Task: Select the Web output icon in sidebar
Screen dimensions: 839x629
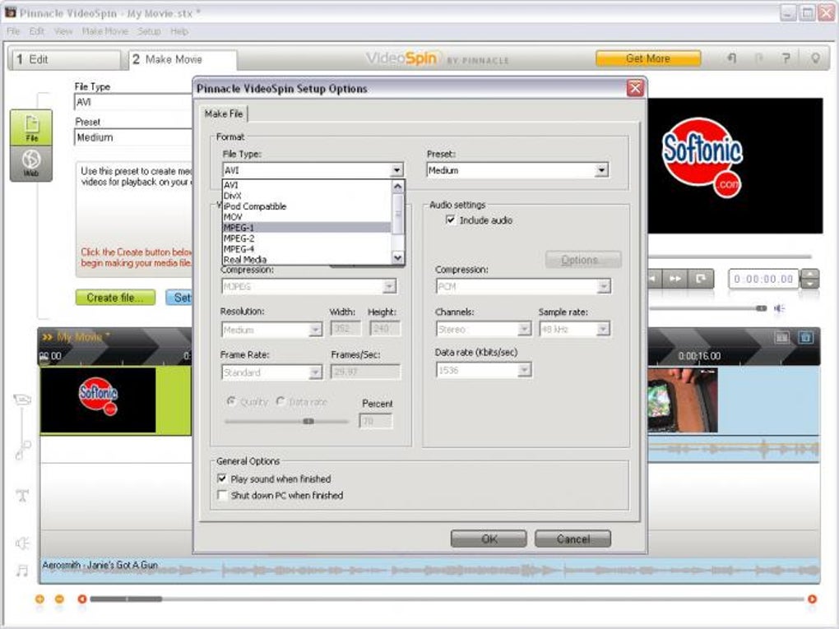Action: [31, 164]
